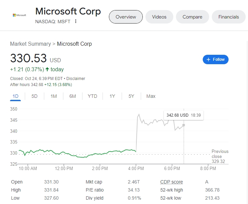This screenshot has height=204, width=248.
Task: Click the Market Summary breadcrumb link
Action: coord(30,44)
